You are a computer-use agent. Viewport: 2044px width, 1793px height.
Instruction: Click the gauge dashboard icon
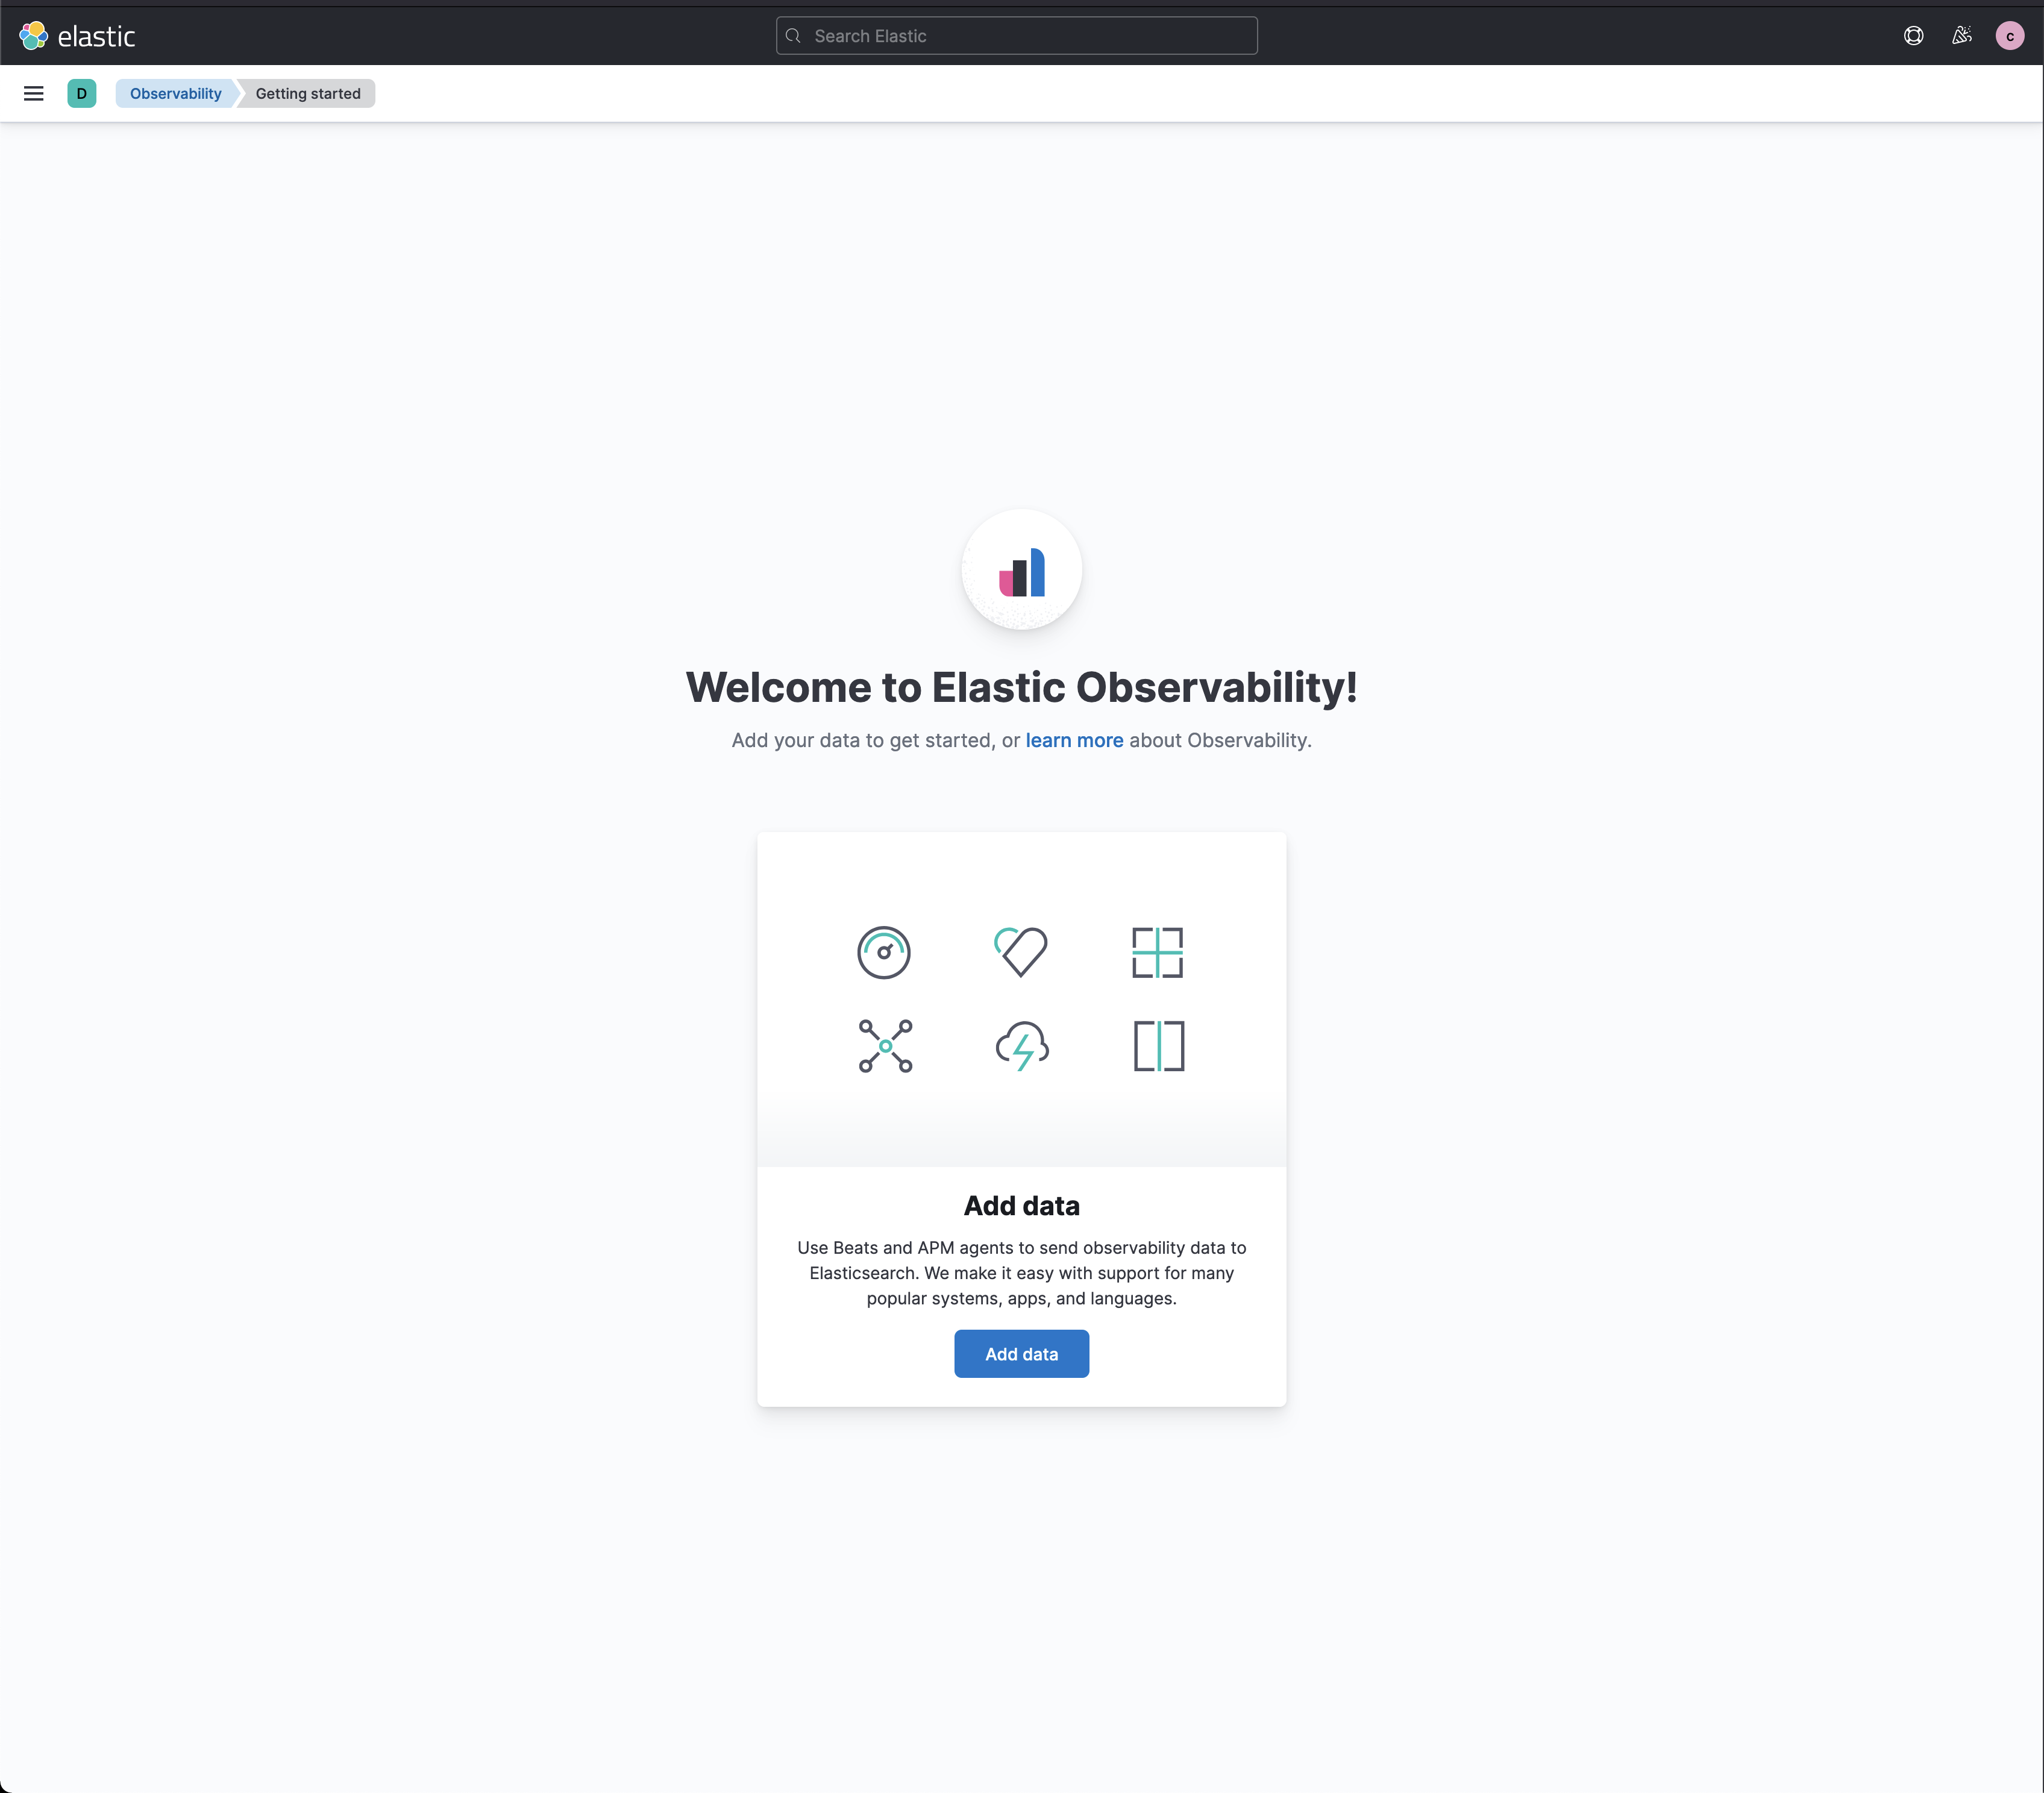coord(884,952)
